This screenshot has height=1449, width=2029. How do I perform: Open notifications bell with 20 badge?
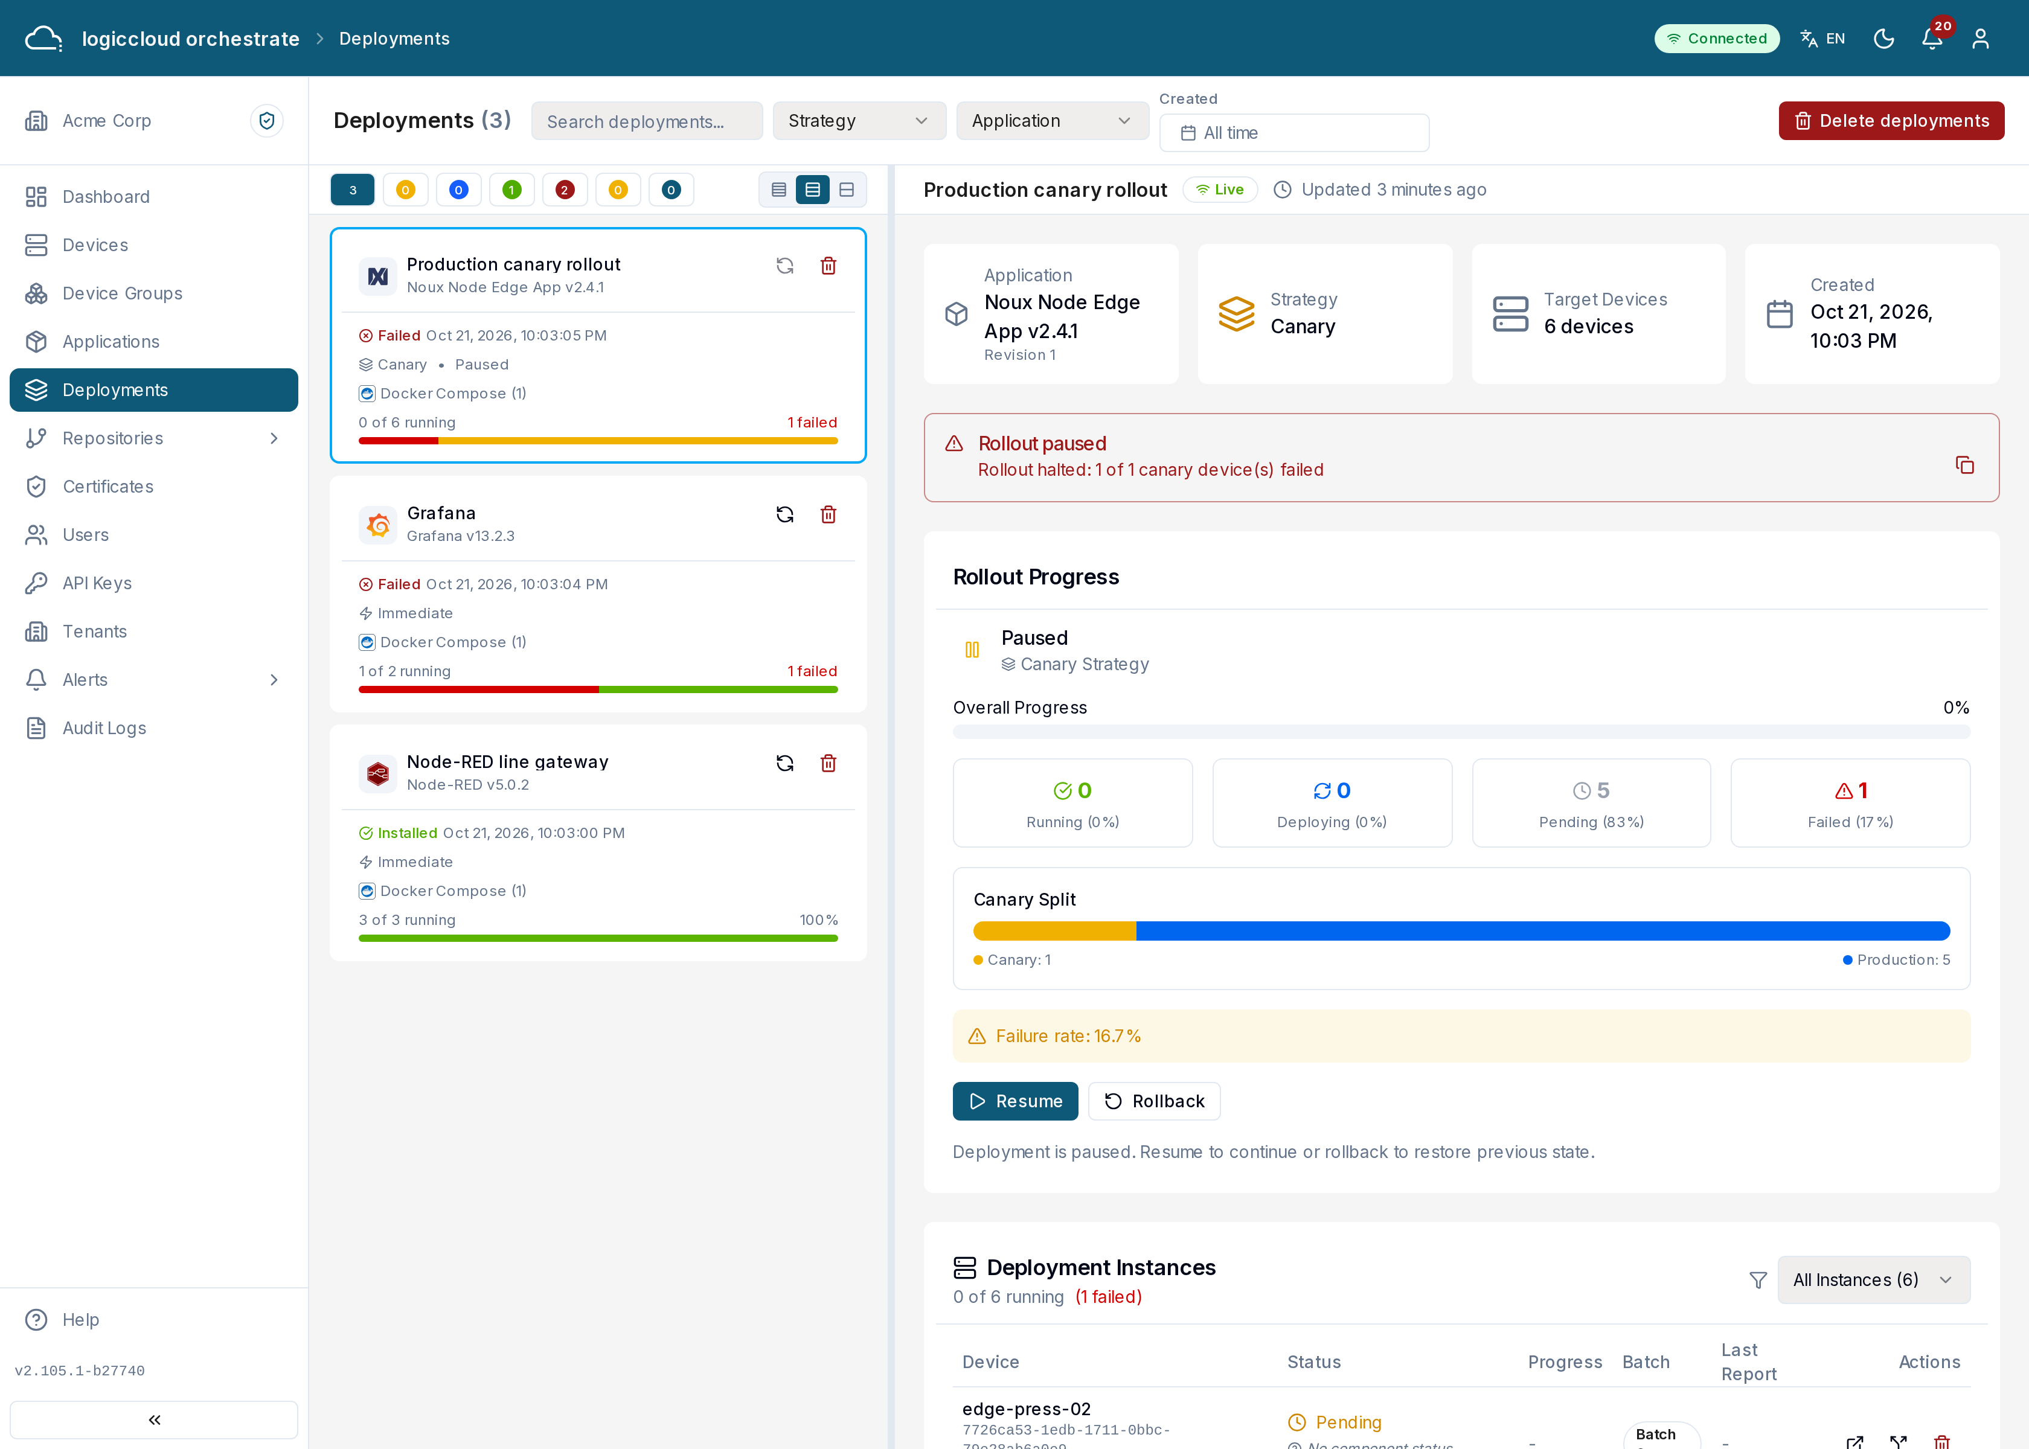[1934, 39]
